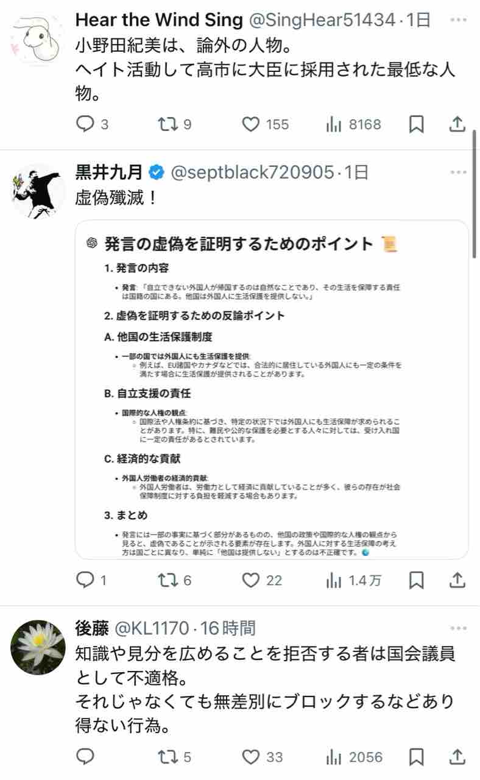Share the Hear the Wind Sing post
480x780 pixels.
coord(457,124)
